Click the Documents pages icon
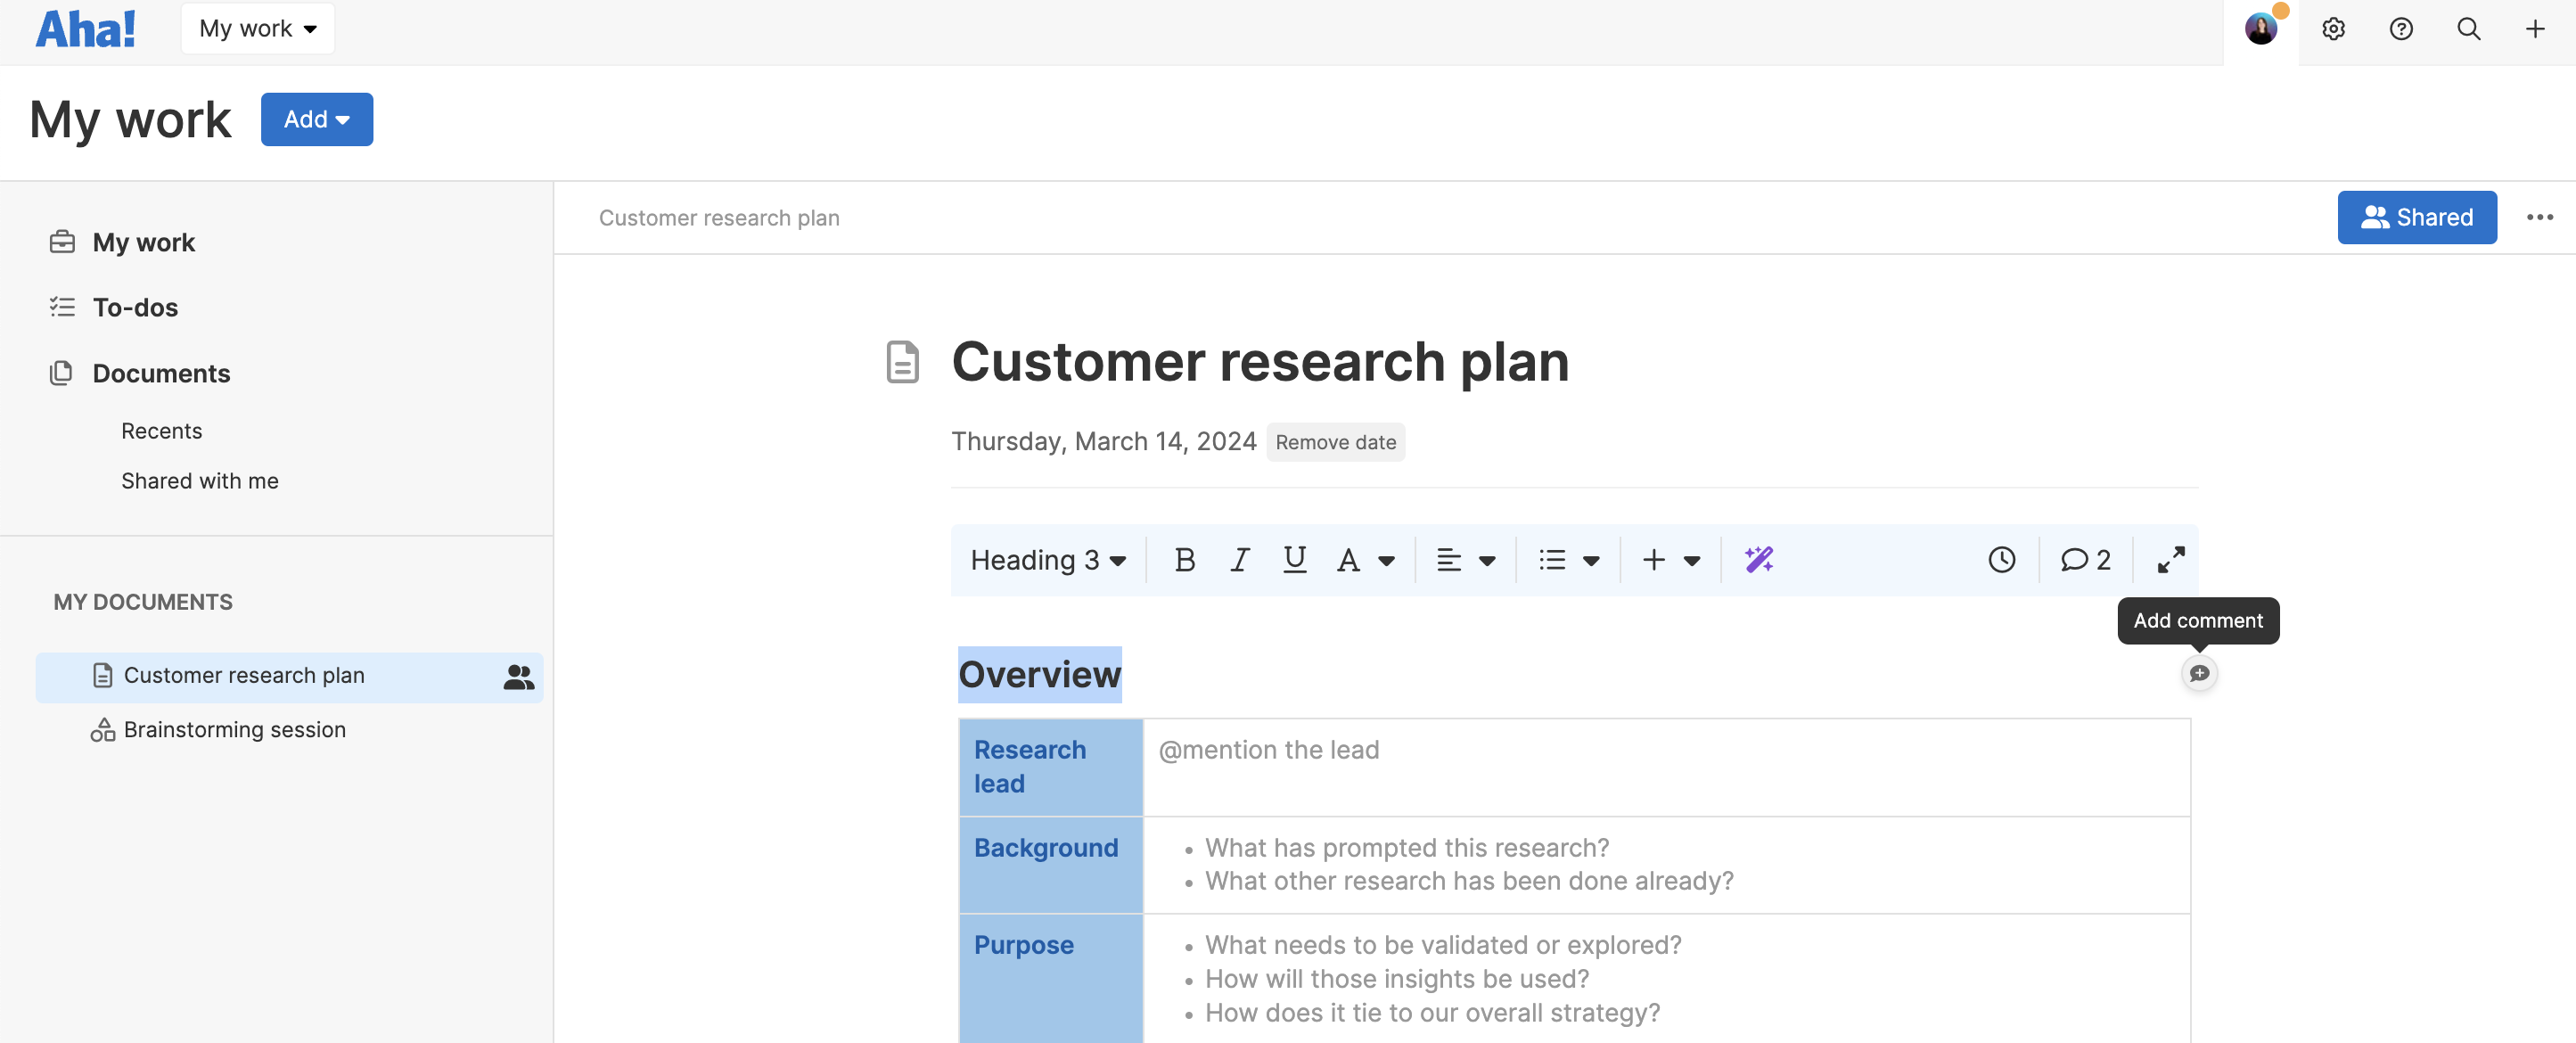This screenshot has width=2576, height=1043. click(62, 372)
